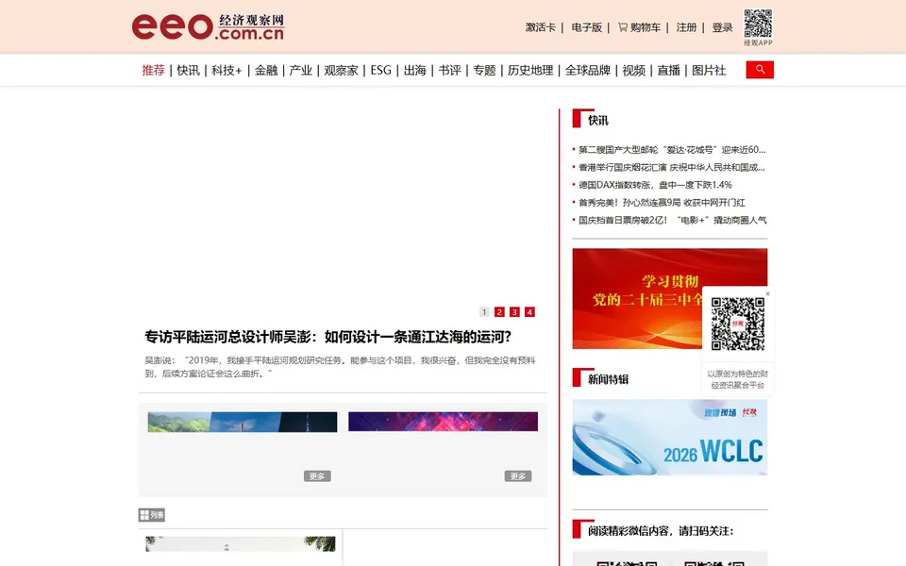The image size is (906, 566).
Task: Click the landscape collage thumbnail card
Action: pos(243,422)
